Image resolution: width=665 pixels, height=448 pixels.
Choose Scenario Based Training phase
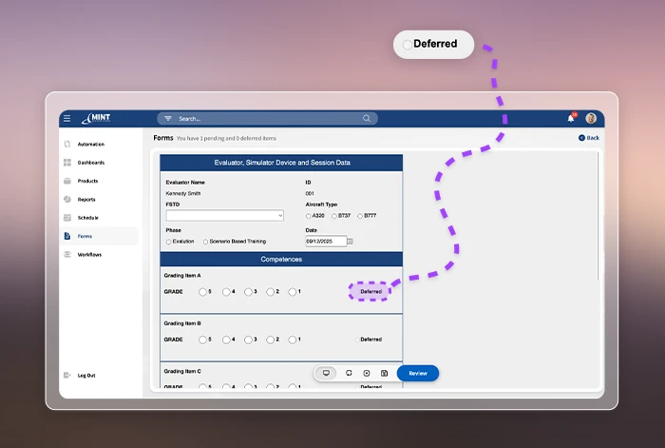[206, 242]
